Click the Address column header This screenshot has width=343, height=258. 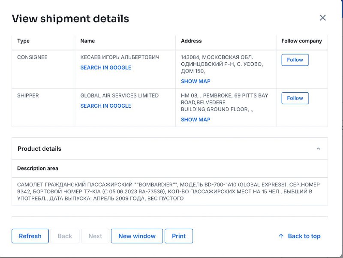pyautogui.click(x=191, y=41)
